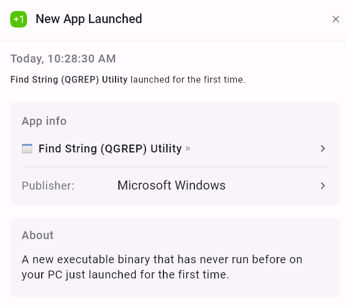This screenshot has width=346, height=306.
Task: Click the About description paragraph
Action: point(162,267)
